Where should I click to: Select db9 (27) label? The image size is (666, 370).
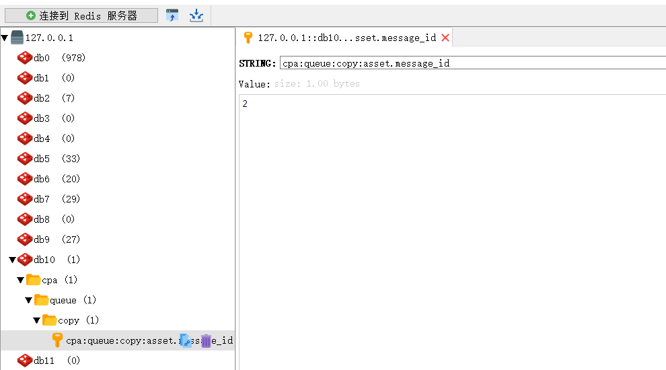click(57, 239)
